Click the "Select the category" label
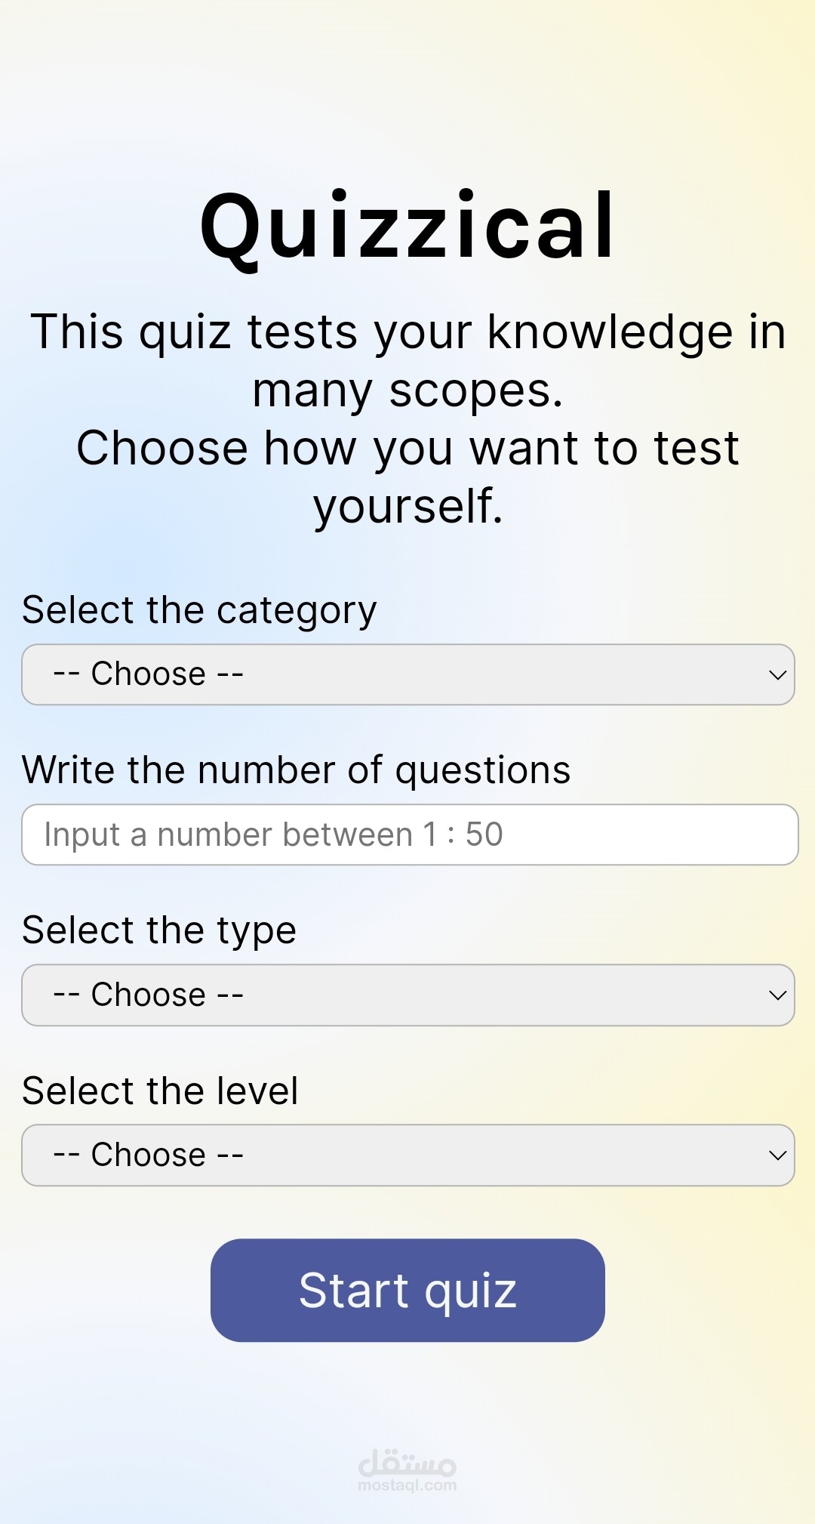The image size is (815, 1524). click(x=199, y=609)
